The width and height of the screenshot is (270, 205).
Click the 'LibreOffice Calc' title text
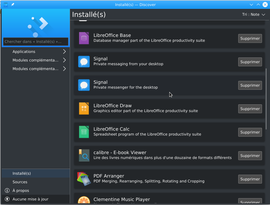(112, 129)
